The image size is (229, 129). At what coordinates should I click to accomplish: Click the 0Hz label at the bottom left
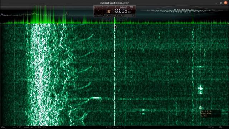[3, 128]
